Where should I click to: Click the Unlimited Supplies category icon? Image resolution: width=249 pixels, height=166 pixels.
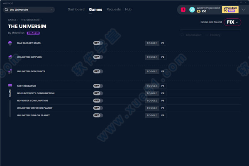(x=10, y=57)
